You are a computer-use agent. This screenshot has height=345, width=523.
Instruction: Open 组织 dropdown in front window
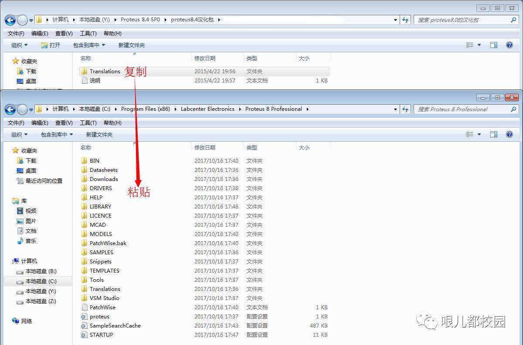point(19,134)
